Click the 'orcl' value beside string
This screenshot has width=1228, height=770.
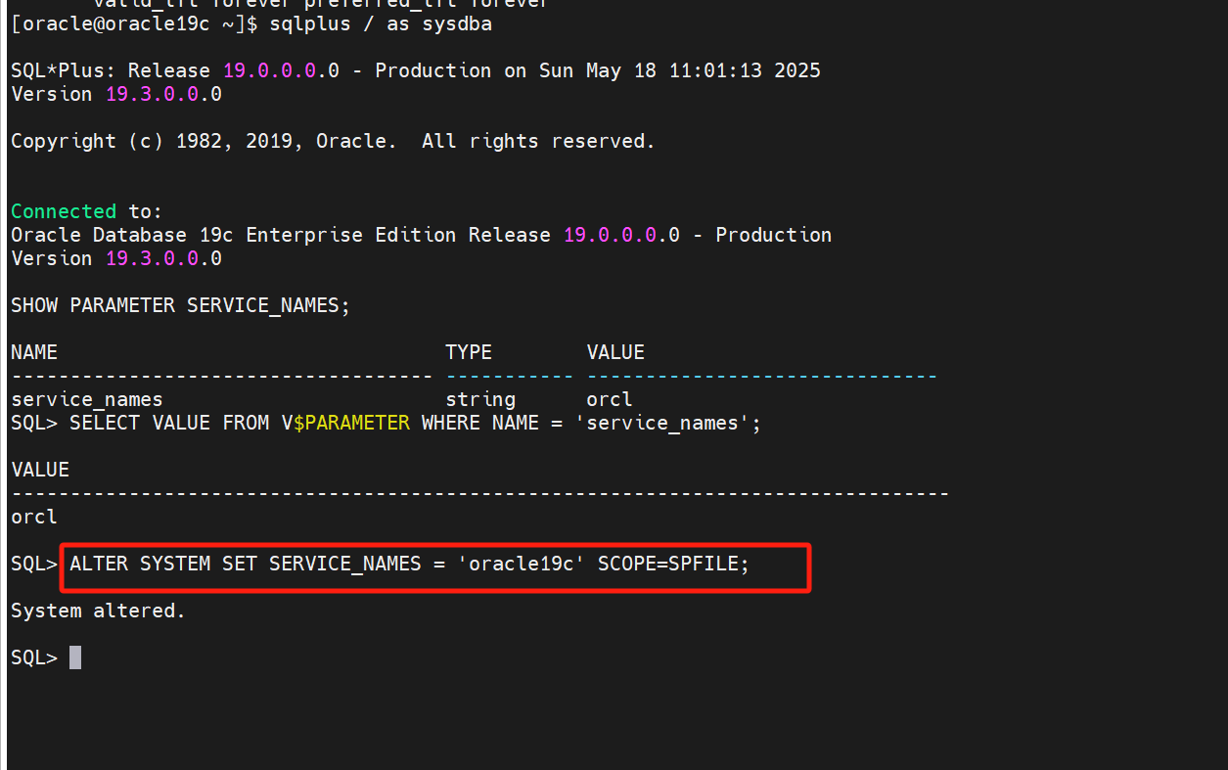(610, 399)
